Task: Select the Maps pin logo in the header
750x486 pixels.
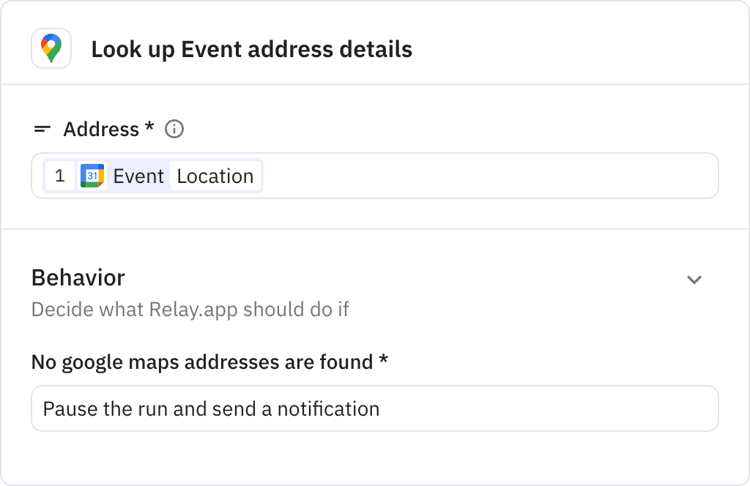Action: [51, 49]
